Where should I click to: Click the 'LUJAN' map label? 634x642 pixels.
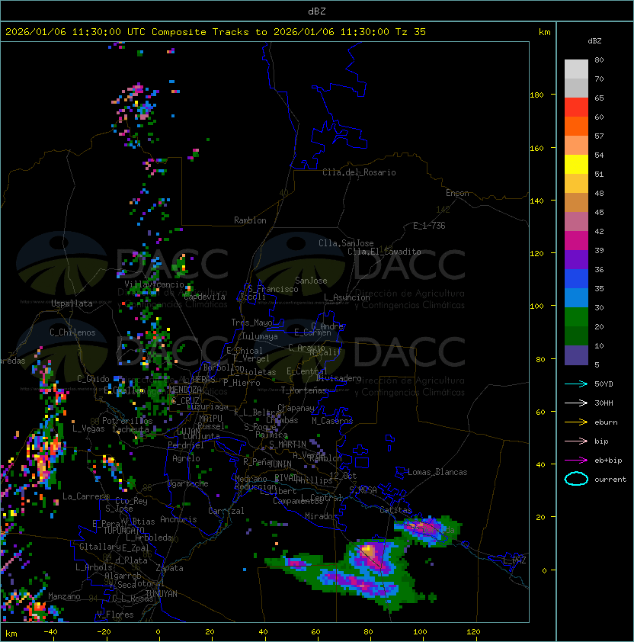point(189,432)
